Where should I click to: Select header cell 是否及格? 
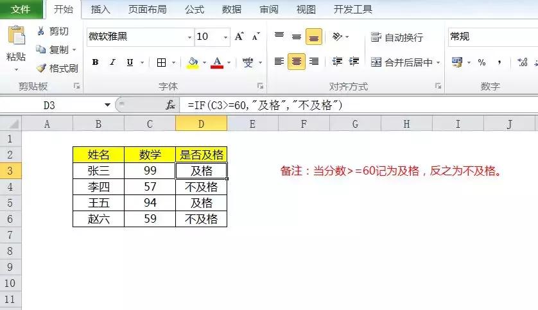[x=202, y=155]
